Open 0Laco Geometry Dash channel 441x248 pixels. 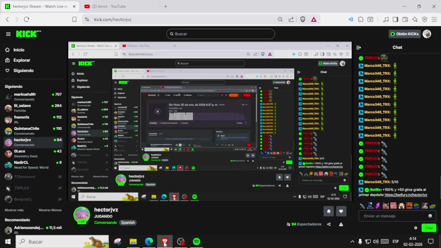33,154
